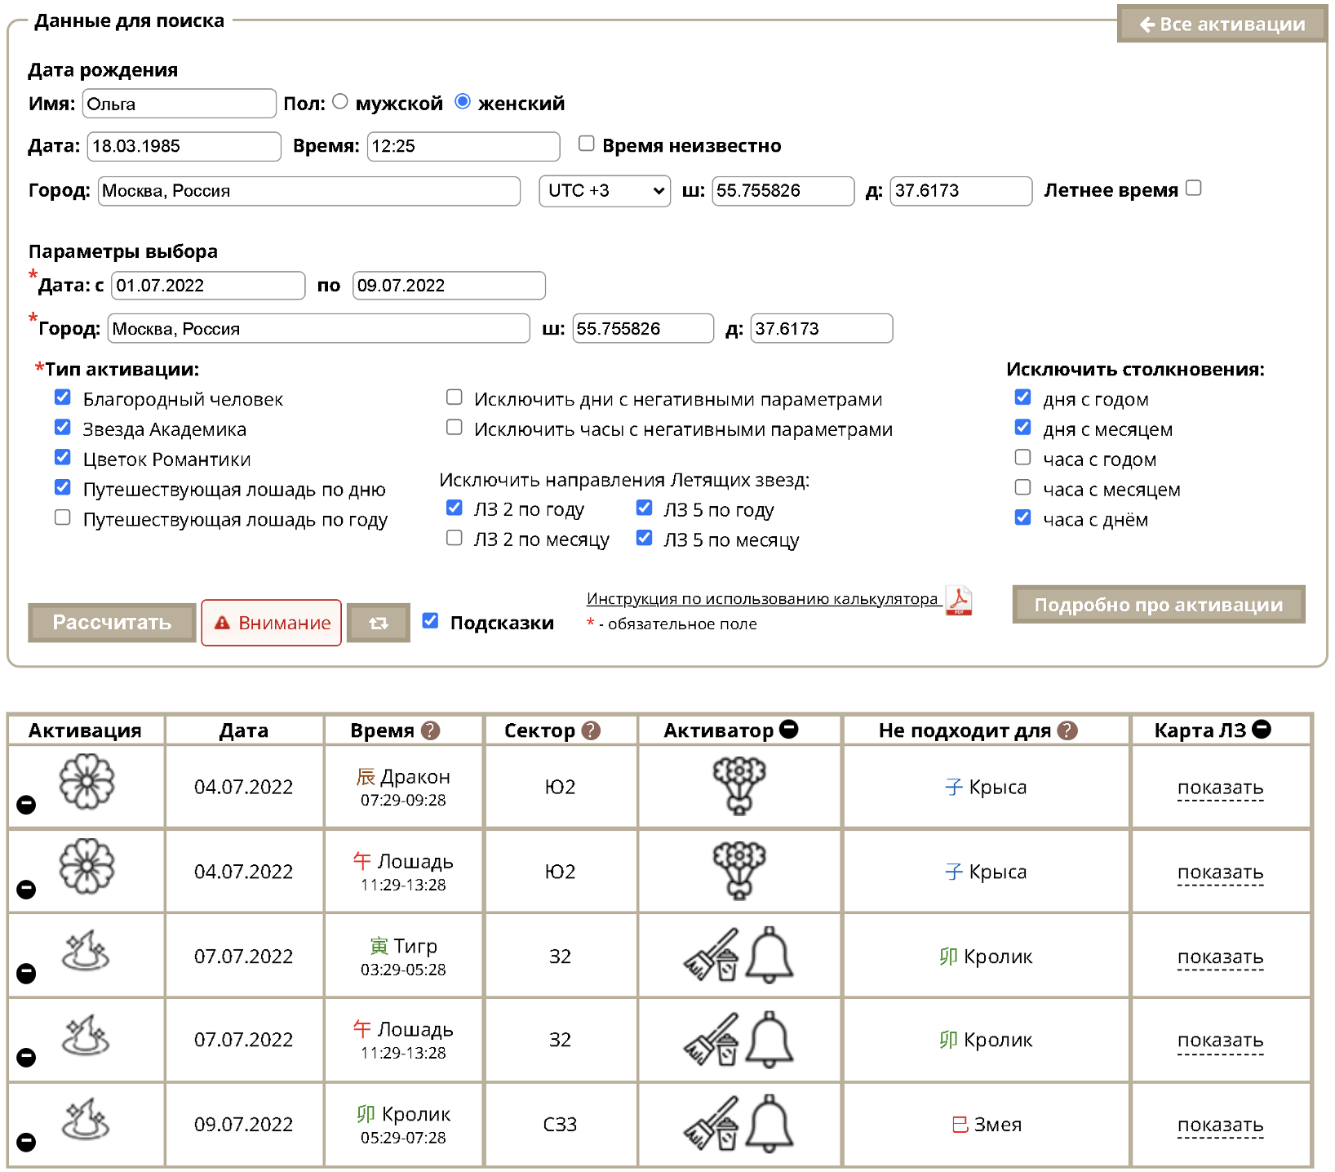Click показать link in Дракон row

point(1220,788)
